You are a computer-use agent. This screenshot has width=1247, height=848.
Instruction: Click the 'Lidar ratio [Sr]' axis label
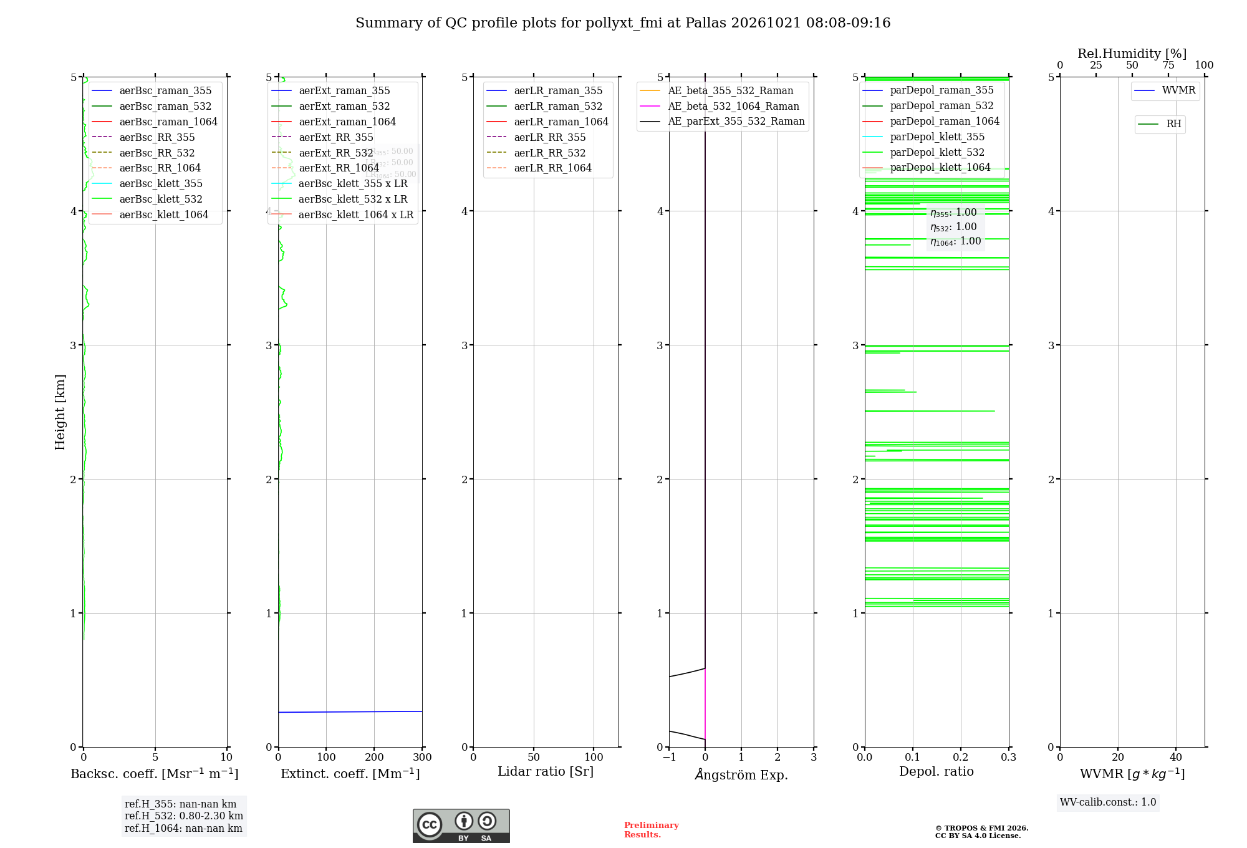click(546, 771)
